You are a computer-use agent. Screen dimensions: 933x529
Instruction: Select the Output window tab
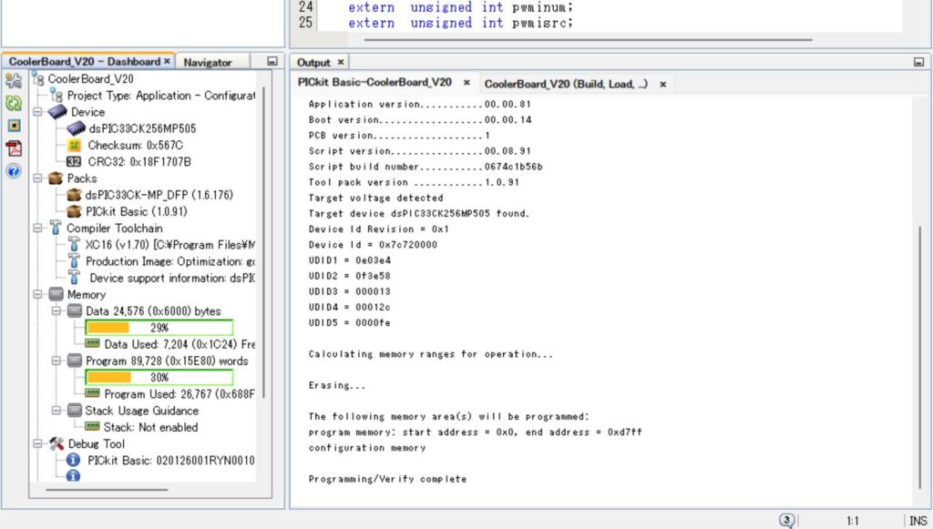point(313,63)
